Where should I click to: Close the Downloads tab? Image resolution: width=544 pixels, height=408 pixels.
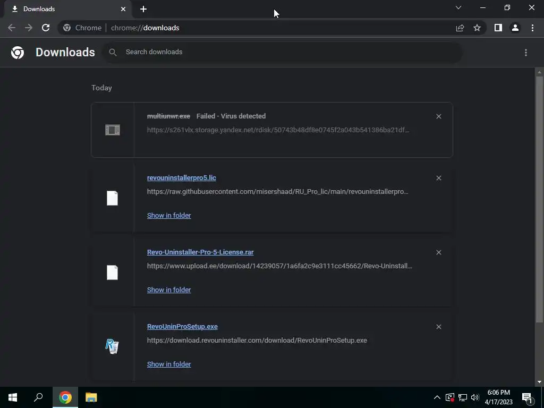(123, 9)
